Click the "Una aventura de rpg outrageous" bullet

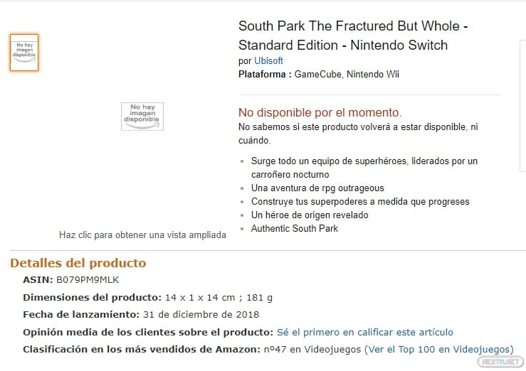tap(317, 188)
